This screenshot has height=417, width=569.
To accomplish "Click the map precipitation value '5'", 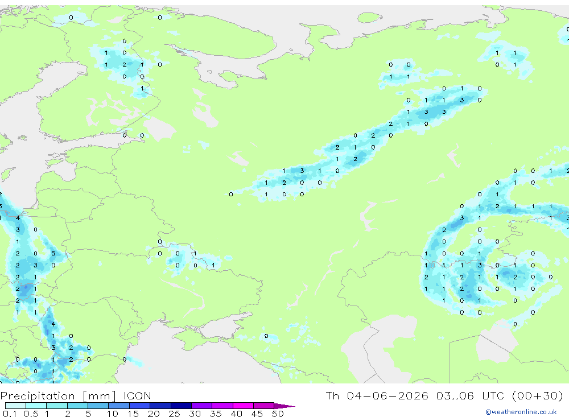I will click(x=53, y=253).
